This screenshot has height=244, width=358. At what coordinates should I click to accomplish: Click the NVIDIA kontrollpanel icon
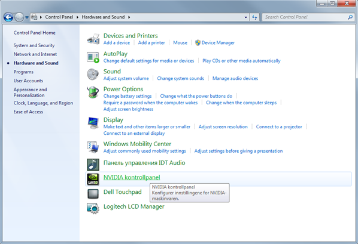coord(93,179)
